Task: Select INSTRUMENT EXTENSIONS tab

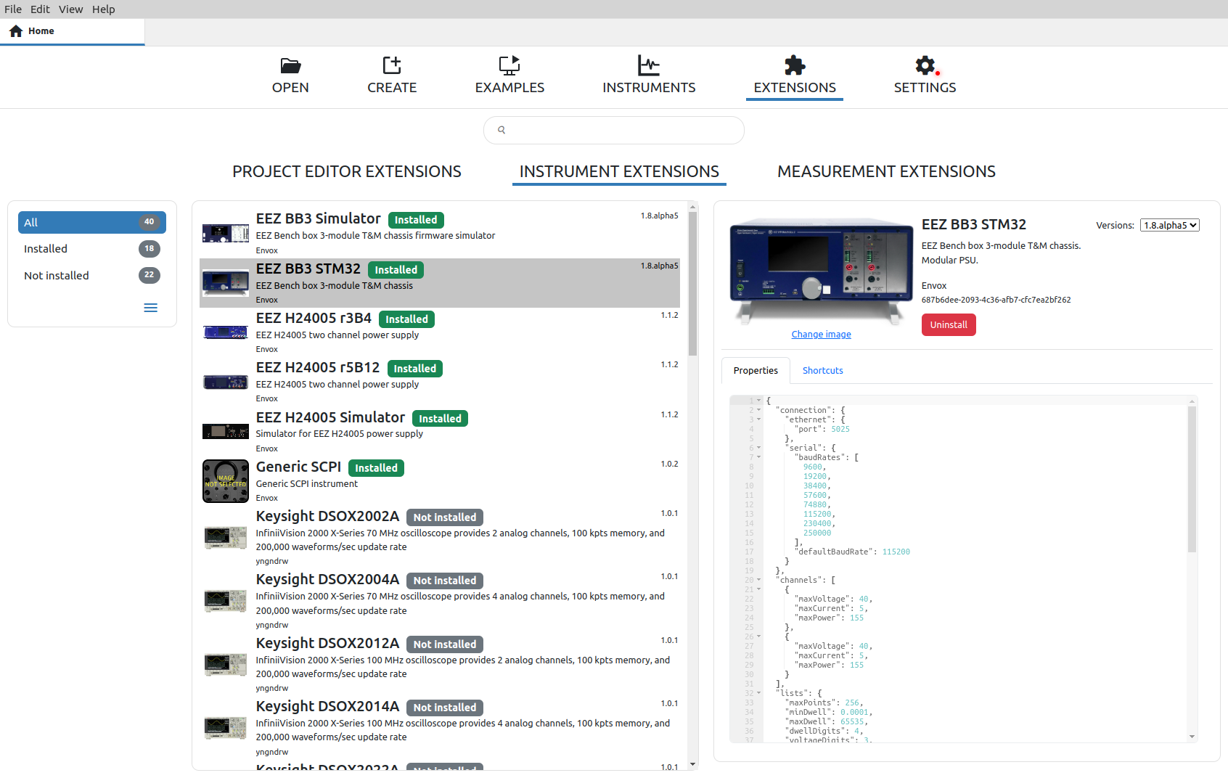Action: [619, 172]
